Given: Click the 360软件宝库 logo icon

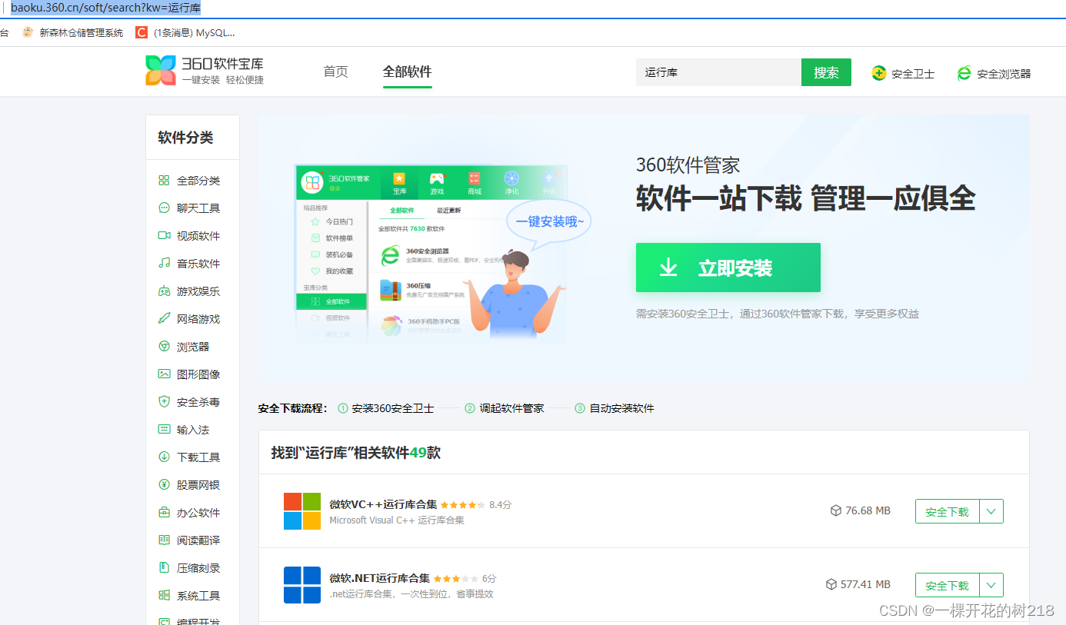Looking at the screenshot, I should pos(161,71).
